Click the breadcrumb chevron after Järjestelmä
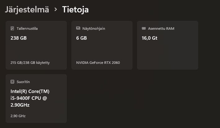 point(56,9)
